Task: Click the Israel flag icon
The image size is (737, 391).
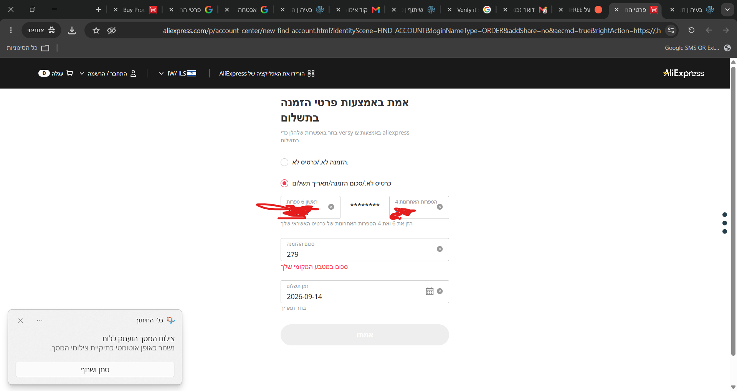Action: pyautogui.click(x=192, y=73)
